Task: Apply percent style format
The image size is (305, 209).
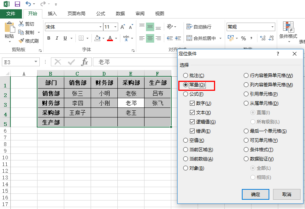Action: click(x=244, y=39)
